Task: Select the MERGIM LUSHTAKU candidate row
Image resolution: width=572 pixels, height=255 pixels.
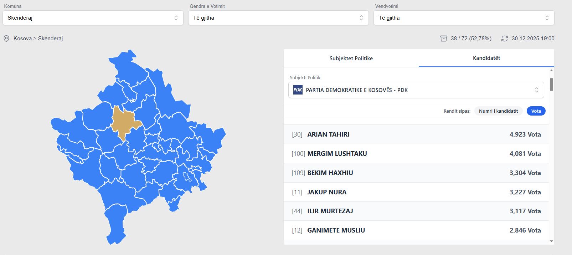Action: (x=416, y=154)
